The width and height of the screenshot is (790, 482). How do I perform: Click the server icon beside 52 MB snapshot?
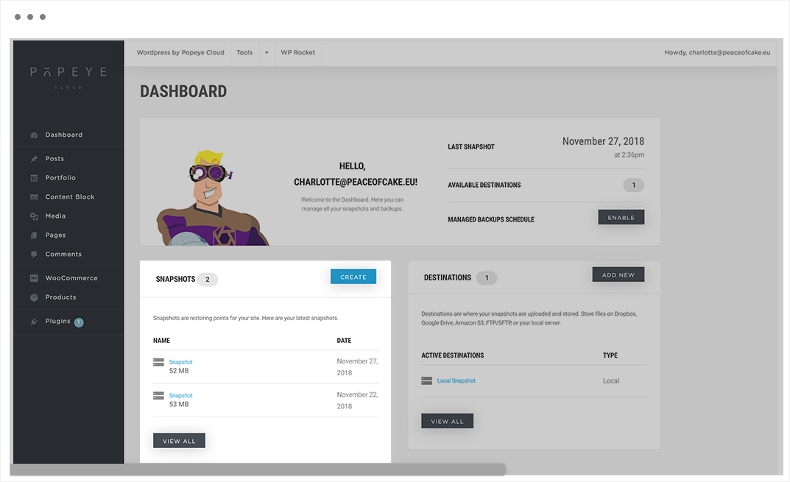pos(159,362)
